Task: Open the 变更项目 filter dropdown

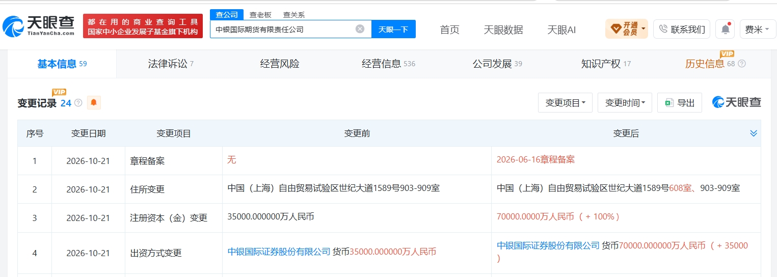Action: [x=565, y=103]
